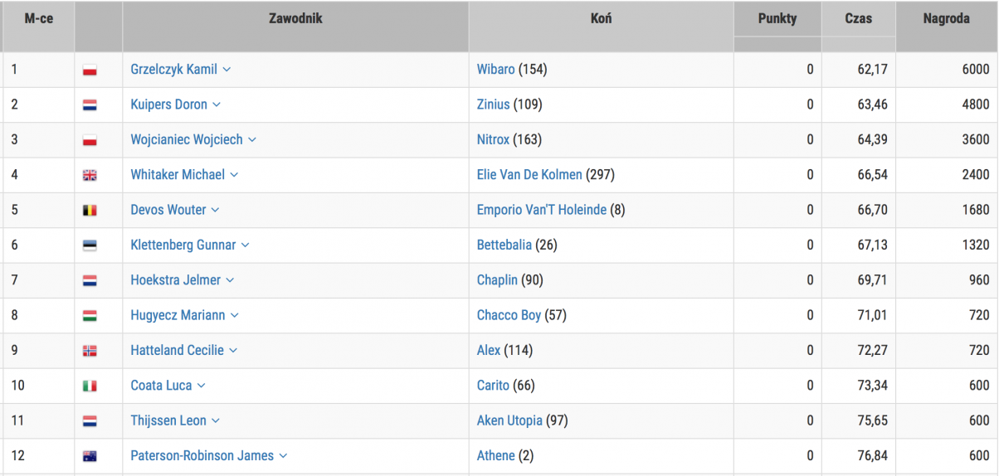Expand the chevron next to Wojcianiec Wojciech
Viewport: 999px width, 476px height.
pyautogui.click(x=252, y=140)
